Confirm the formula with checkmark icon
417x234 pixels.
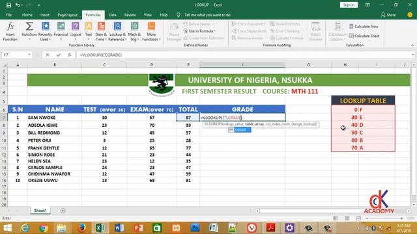(59, 55)
